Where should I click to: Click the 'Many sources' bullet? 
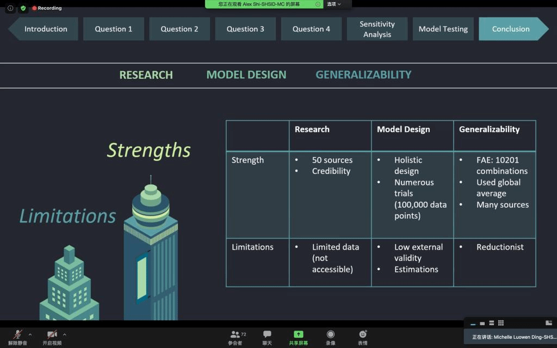click(502, 204)
